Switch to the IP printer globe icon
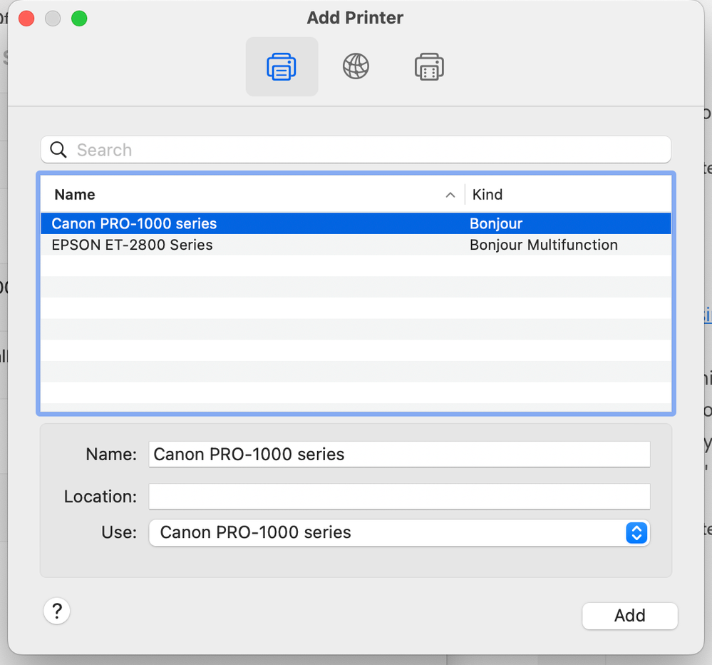The height and width of the screenshot is (665, 712). [x=356, y=67]
